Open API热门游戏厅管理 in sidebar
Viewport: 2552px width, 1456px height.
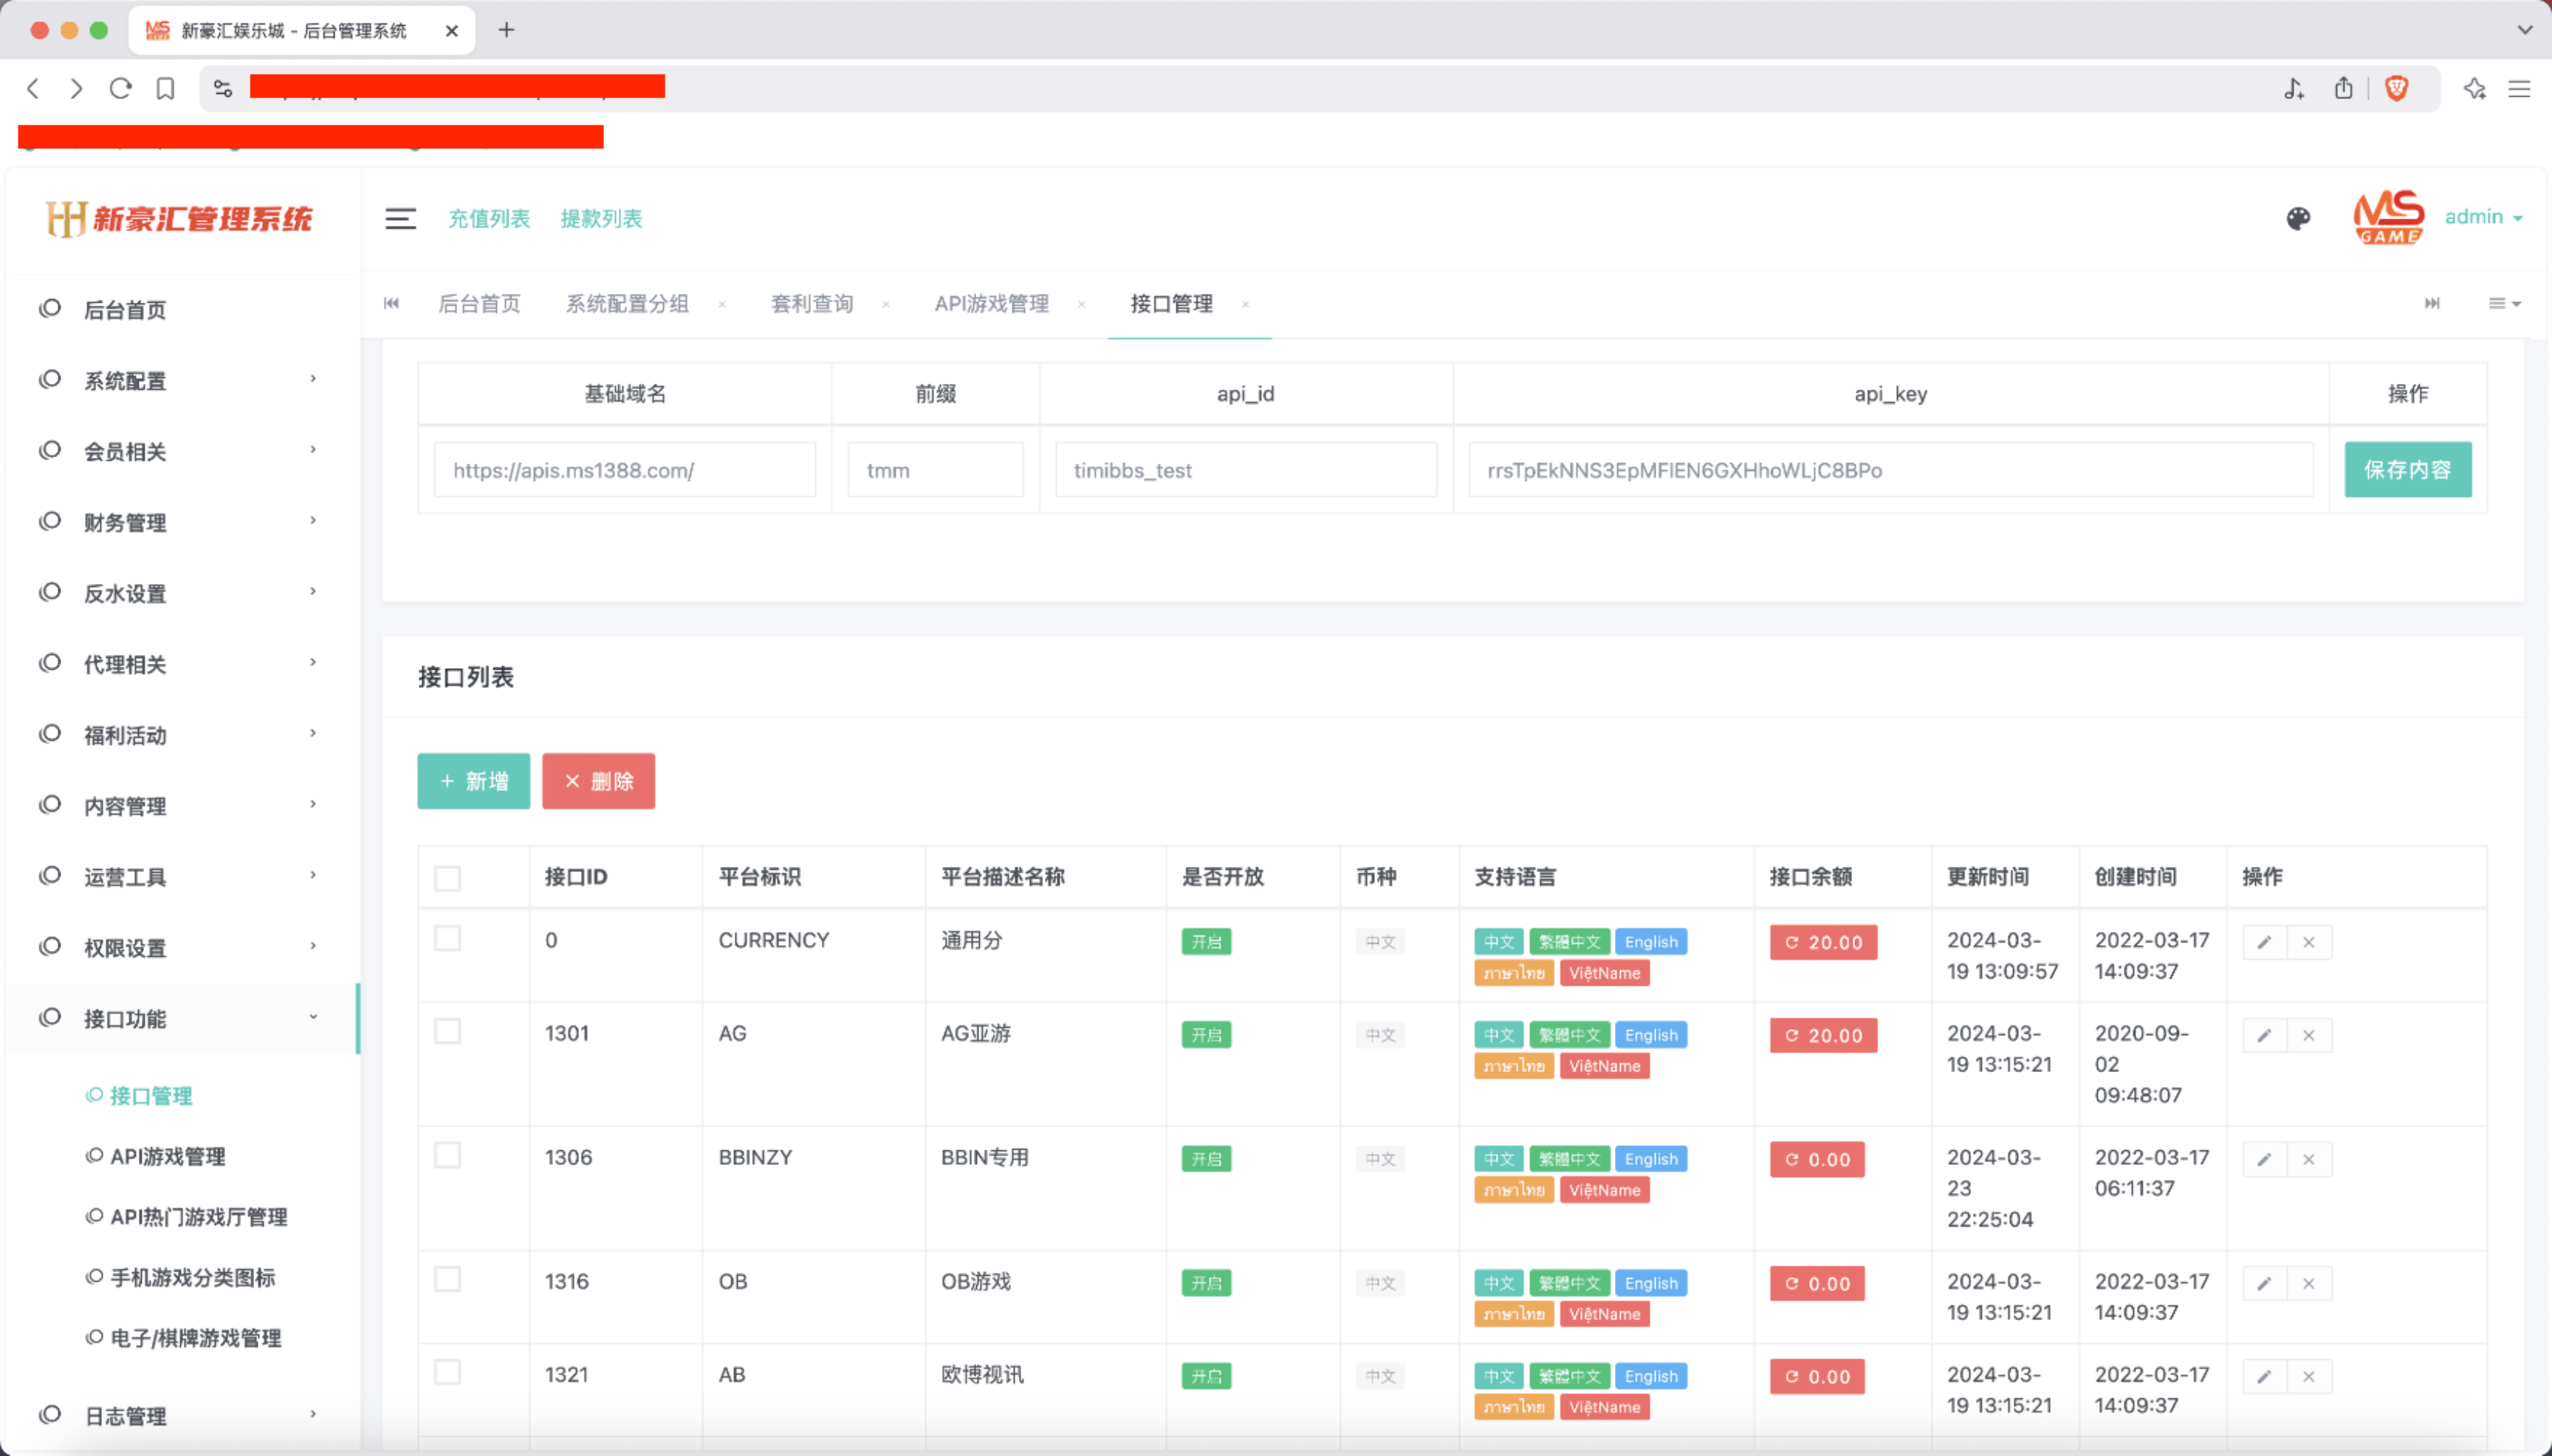[198, 1217]
